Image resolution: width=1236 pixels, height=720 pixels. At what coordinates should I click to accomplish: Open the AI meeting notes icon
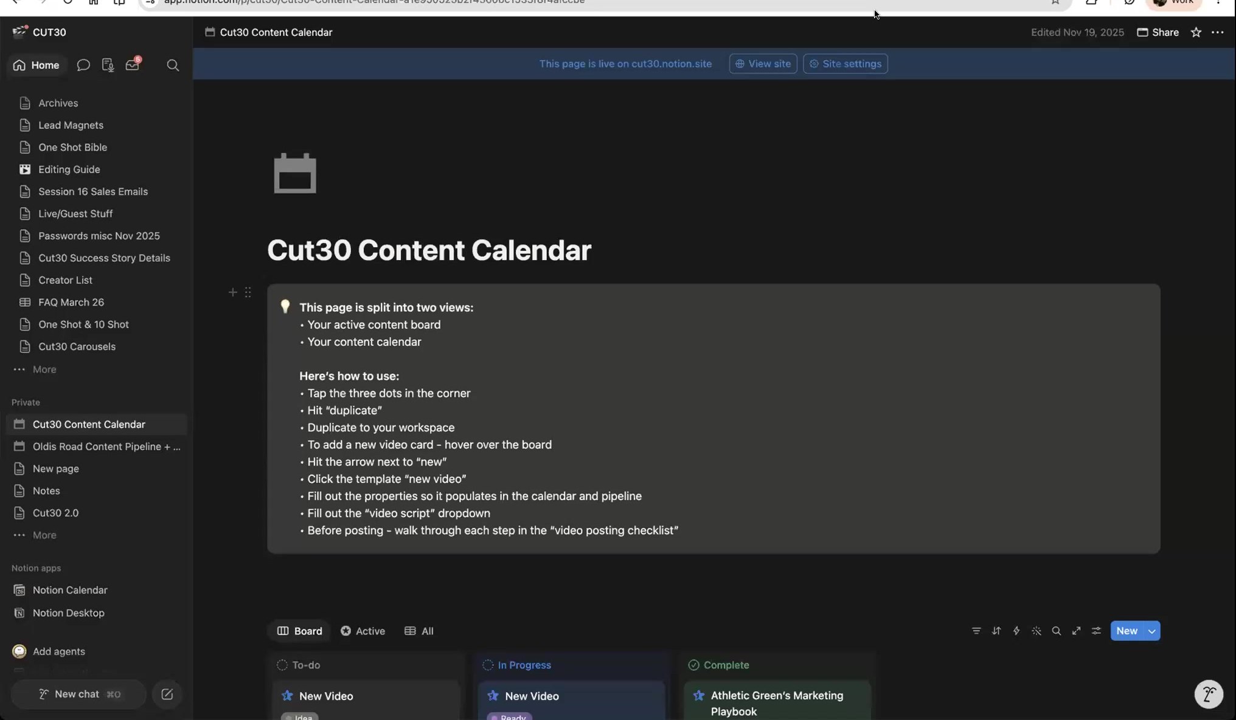point(108,65)
